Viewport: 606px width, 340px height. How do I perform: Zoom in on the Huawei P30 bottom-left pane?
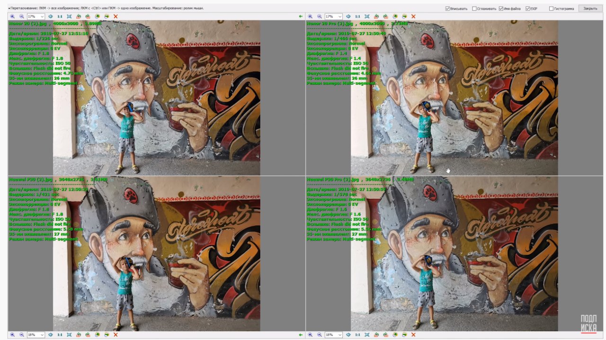pos(12,334)
